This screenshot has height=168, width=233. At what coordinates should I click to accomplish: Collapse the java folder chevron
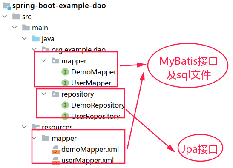24,38
